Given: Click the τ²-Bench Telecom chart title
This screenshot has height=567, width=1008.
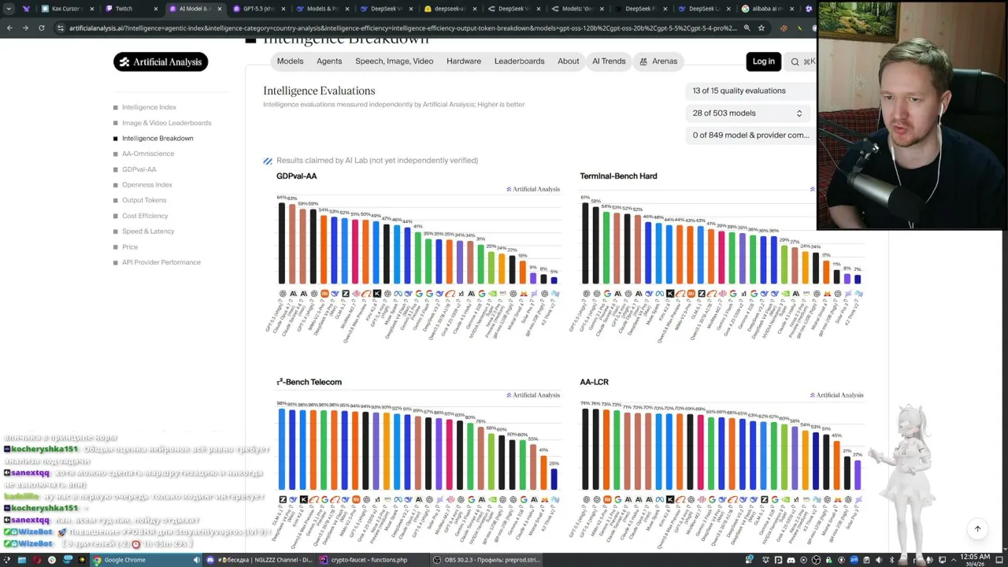Looking at the screenshot, I should (309, 382).
